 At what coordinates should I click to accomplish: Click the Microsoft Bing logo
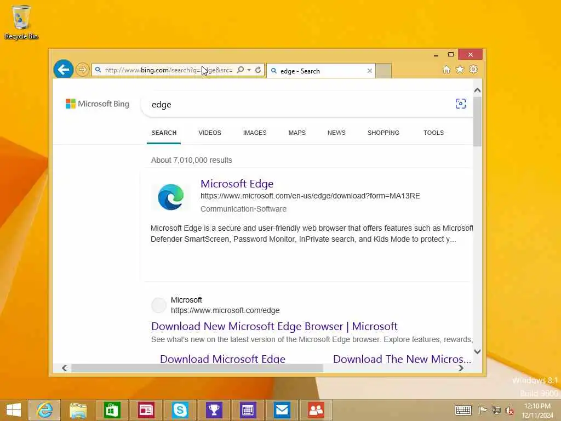click(98, 104)
